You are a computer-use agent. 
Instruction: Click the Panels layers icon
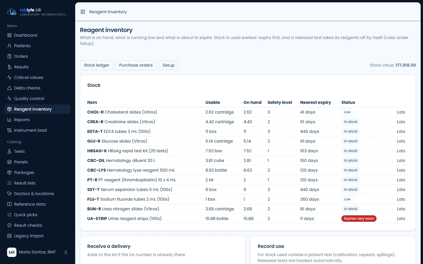point(9,162)
